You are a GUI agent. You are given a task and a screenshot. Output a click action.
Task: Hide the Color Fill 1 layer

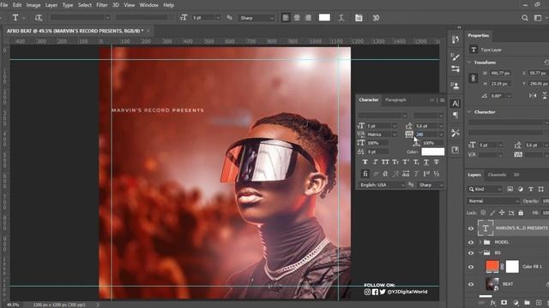pyautogui.click(x=471, y=267)
